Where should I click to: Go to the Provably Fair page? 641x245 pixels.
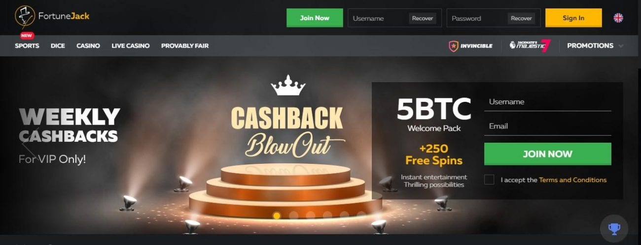pyautogui.click(x=185, y=46)
